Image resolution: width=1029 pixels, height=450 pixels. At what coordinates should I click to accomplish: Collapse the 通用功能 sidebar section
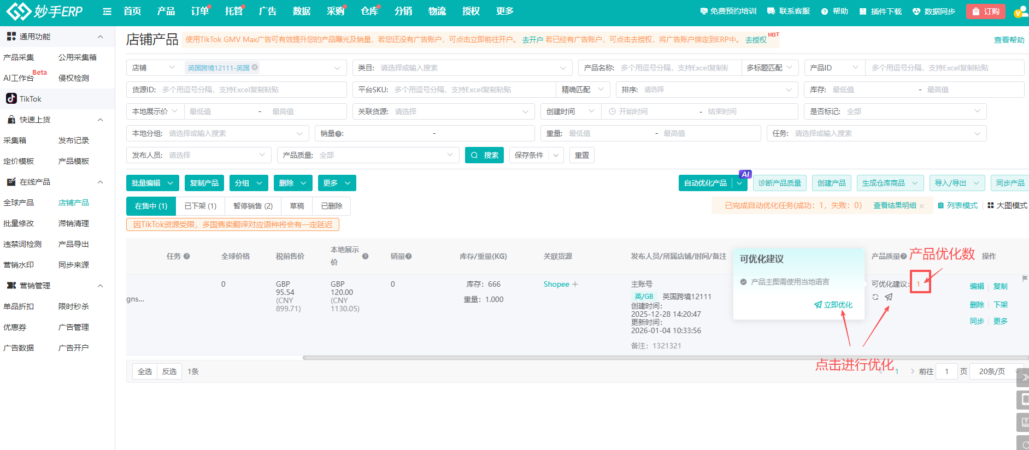(100, 37)
